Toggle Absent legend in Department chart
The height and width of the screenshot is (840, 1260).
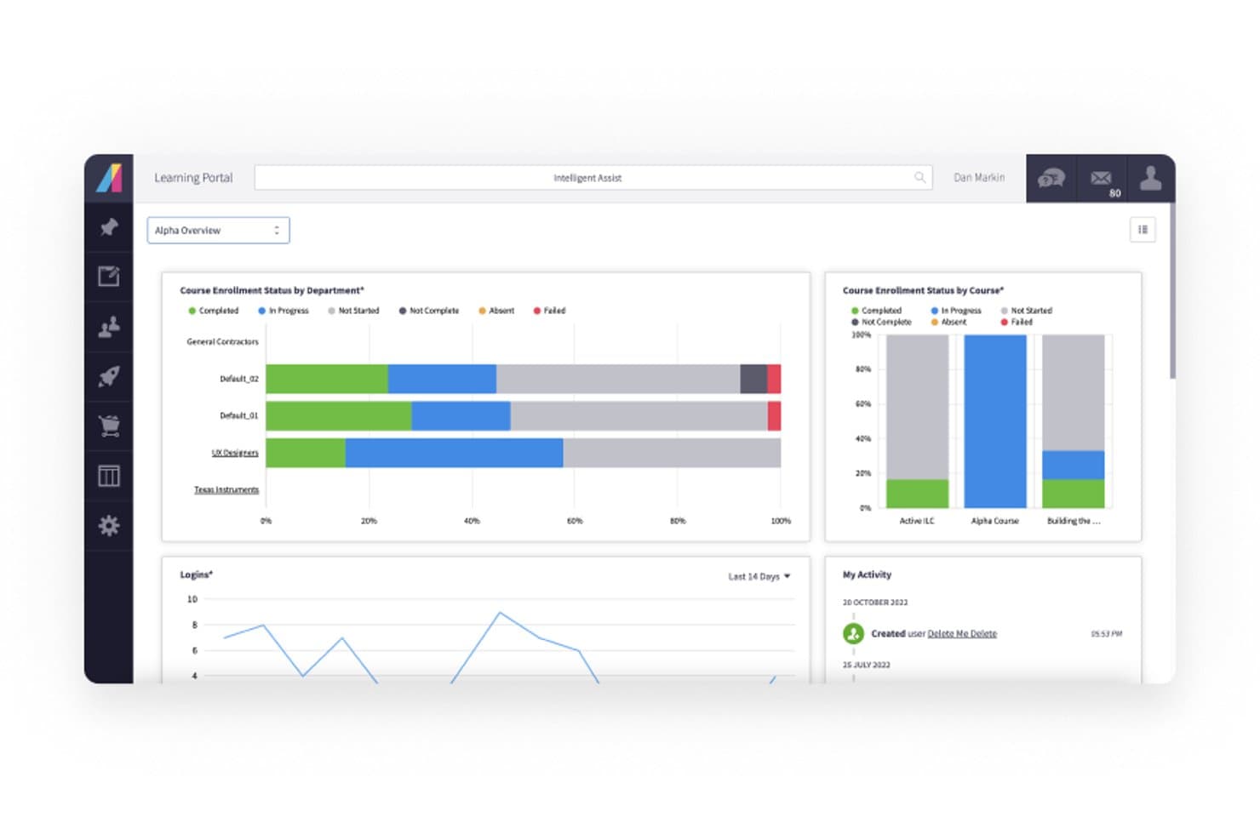click(x=496, y=311)
